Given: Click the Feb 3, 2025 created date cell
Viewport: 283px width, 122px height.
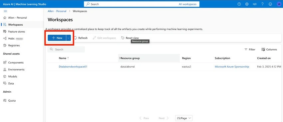Looking at the screenshot, I should pos(269,67).
